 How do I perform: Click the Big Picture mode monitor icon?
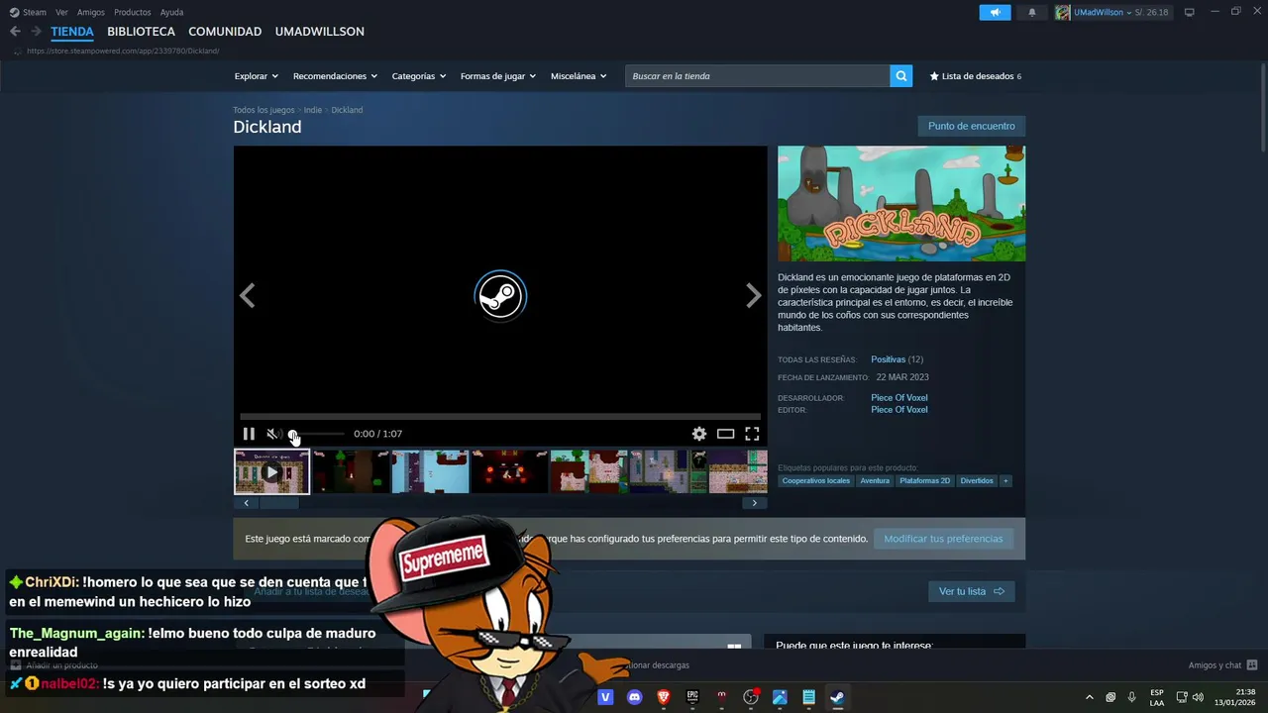tap(1190, 12)
